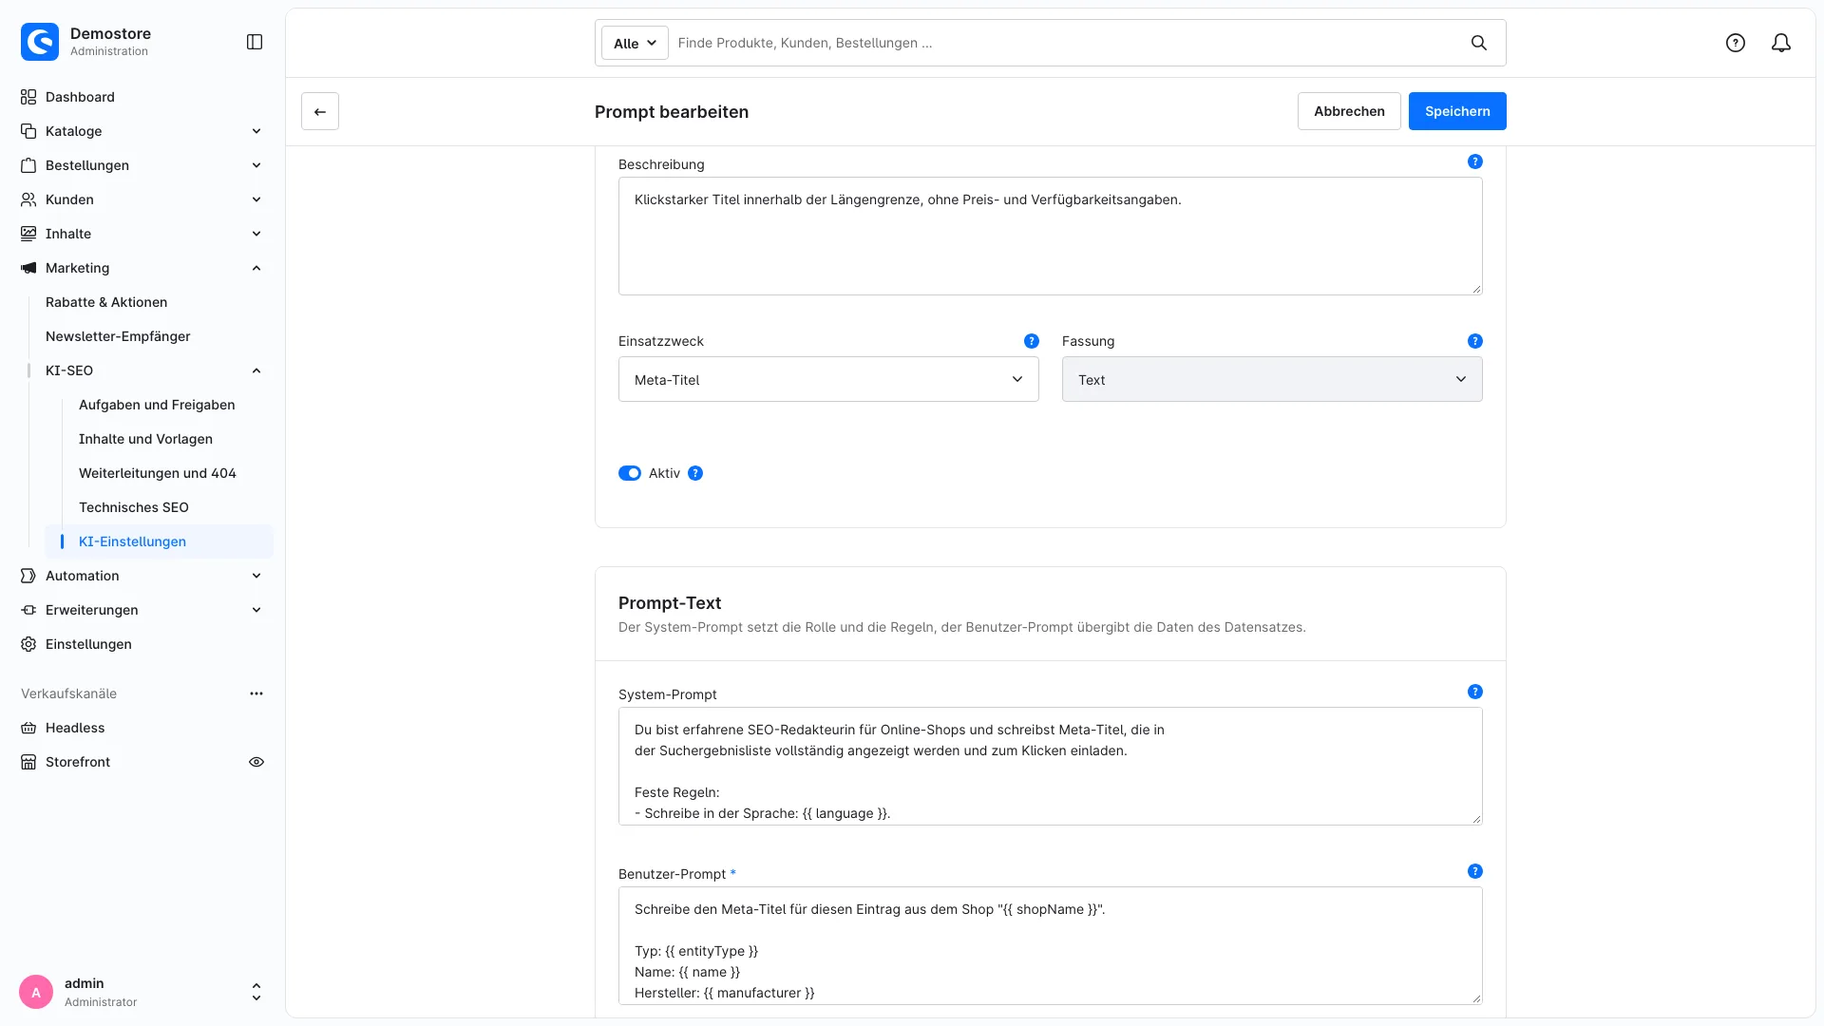Collapse the KI-SEO submenu chevron
Viewport: 1824px width, 1026px height.
coord(256,370)
